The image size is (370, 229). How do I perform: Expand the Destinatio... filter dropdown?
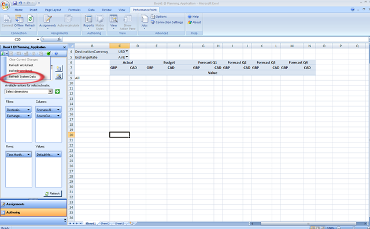coord(28,110)
